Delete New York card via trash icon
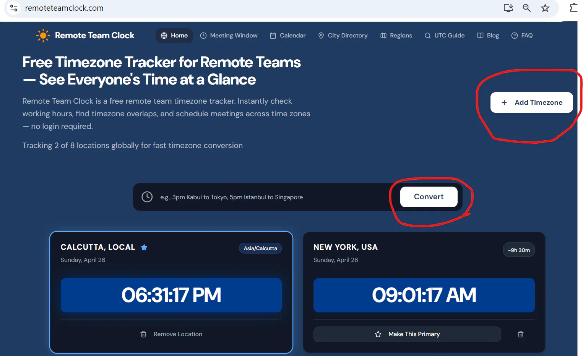This screenshot has height=356, width=583. pyautogui.click(x=521, y=334)
